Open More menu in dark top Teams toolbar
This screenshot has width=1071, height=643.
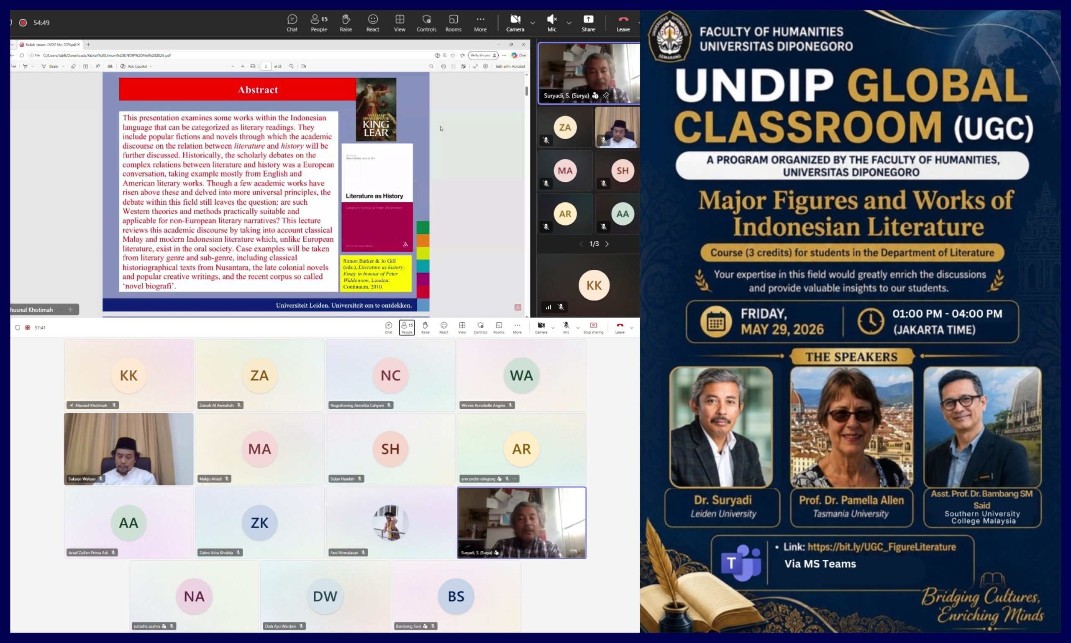point(480,23)
